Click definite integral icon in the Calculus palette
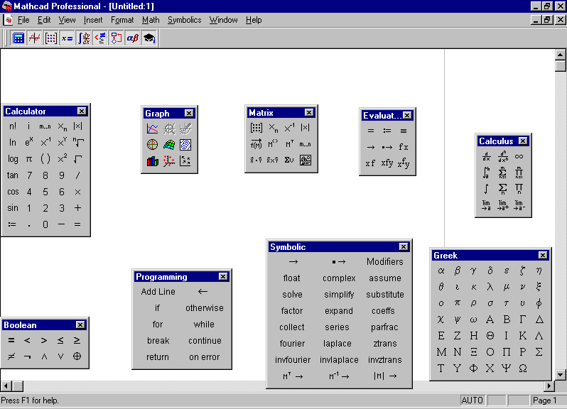 tap(487, 173)
